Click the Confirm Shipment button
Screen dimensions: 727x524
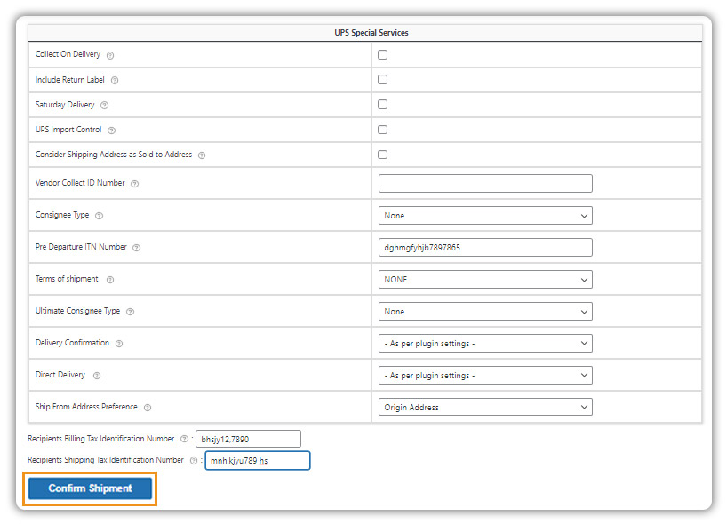point(90,488)
